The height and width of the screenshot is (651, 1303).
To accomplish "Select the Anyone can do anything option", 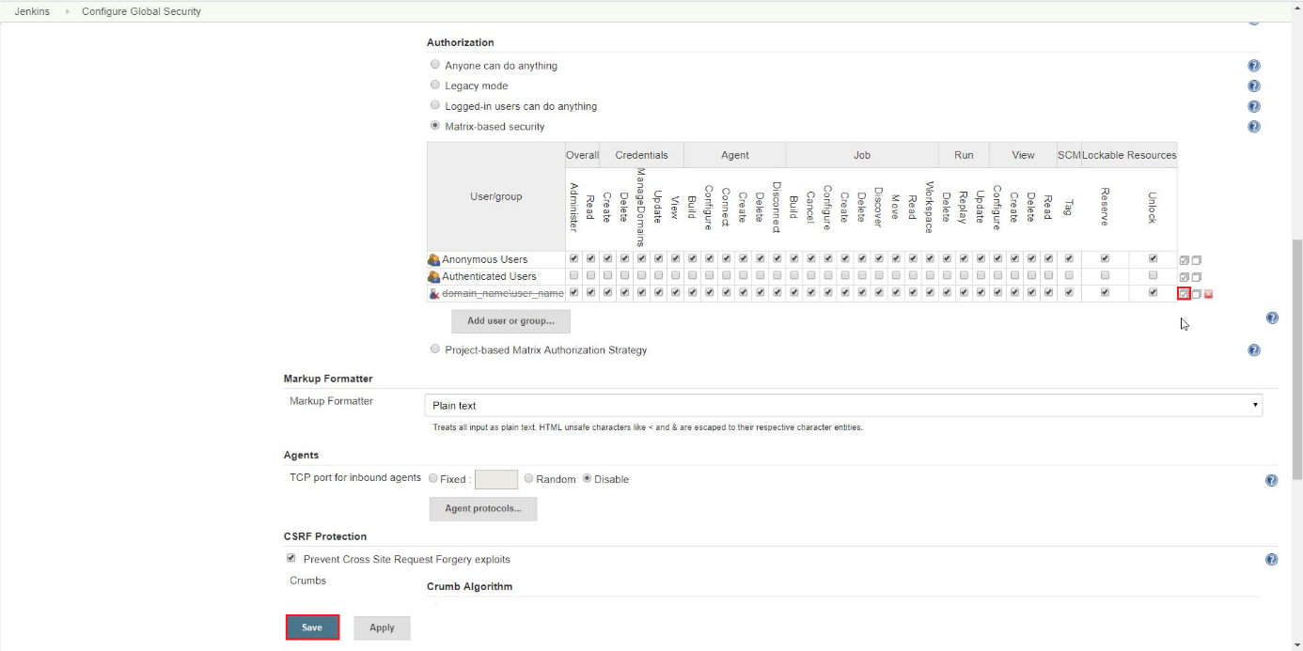I will 435,65.
